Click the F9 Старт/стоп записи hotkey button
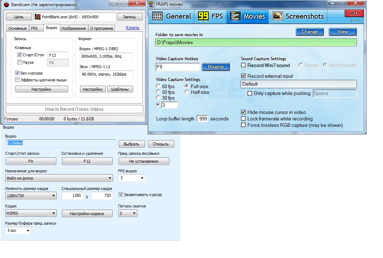The height and width of the screenshot is (258, 383). coord(31,161)
